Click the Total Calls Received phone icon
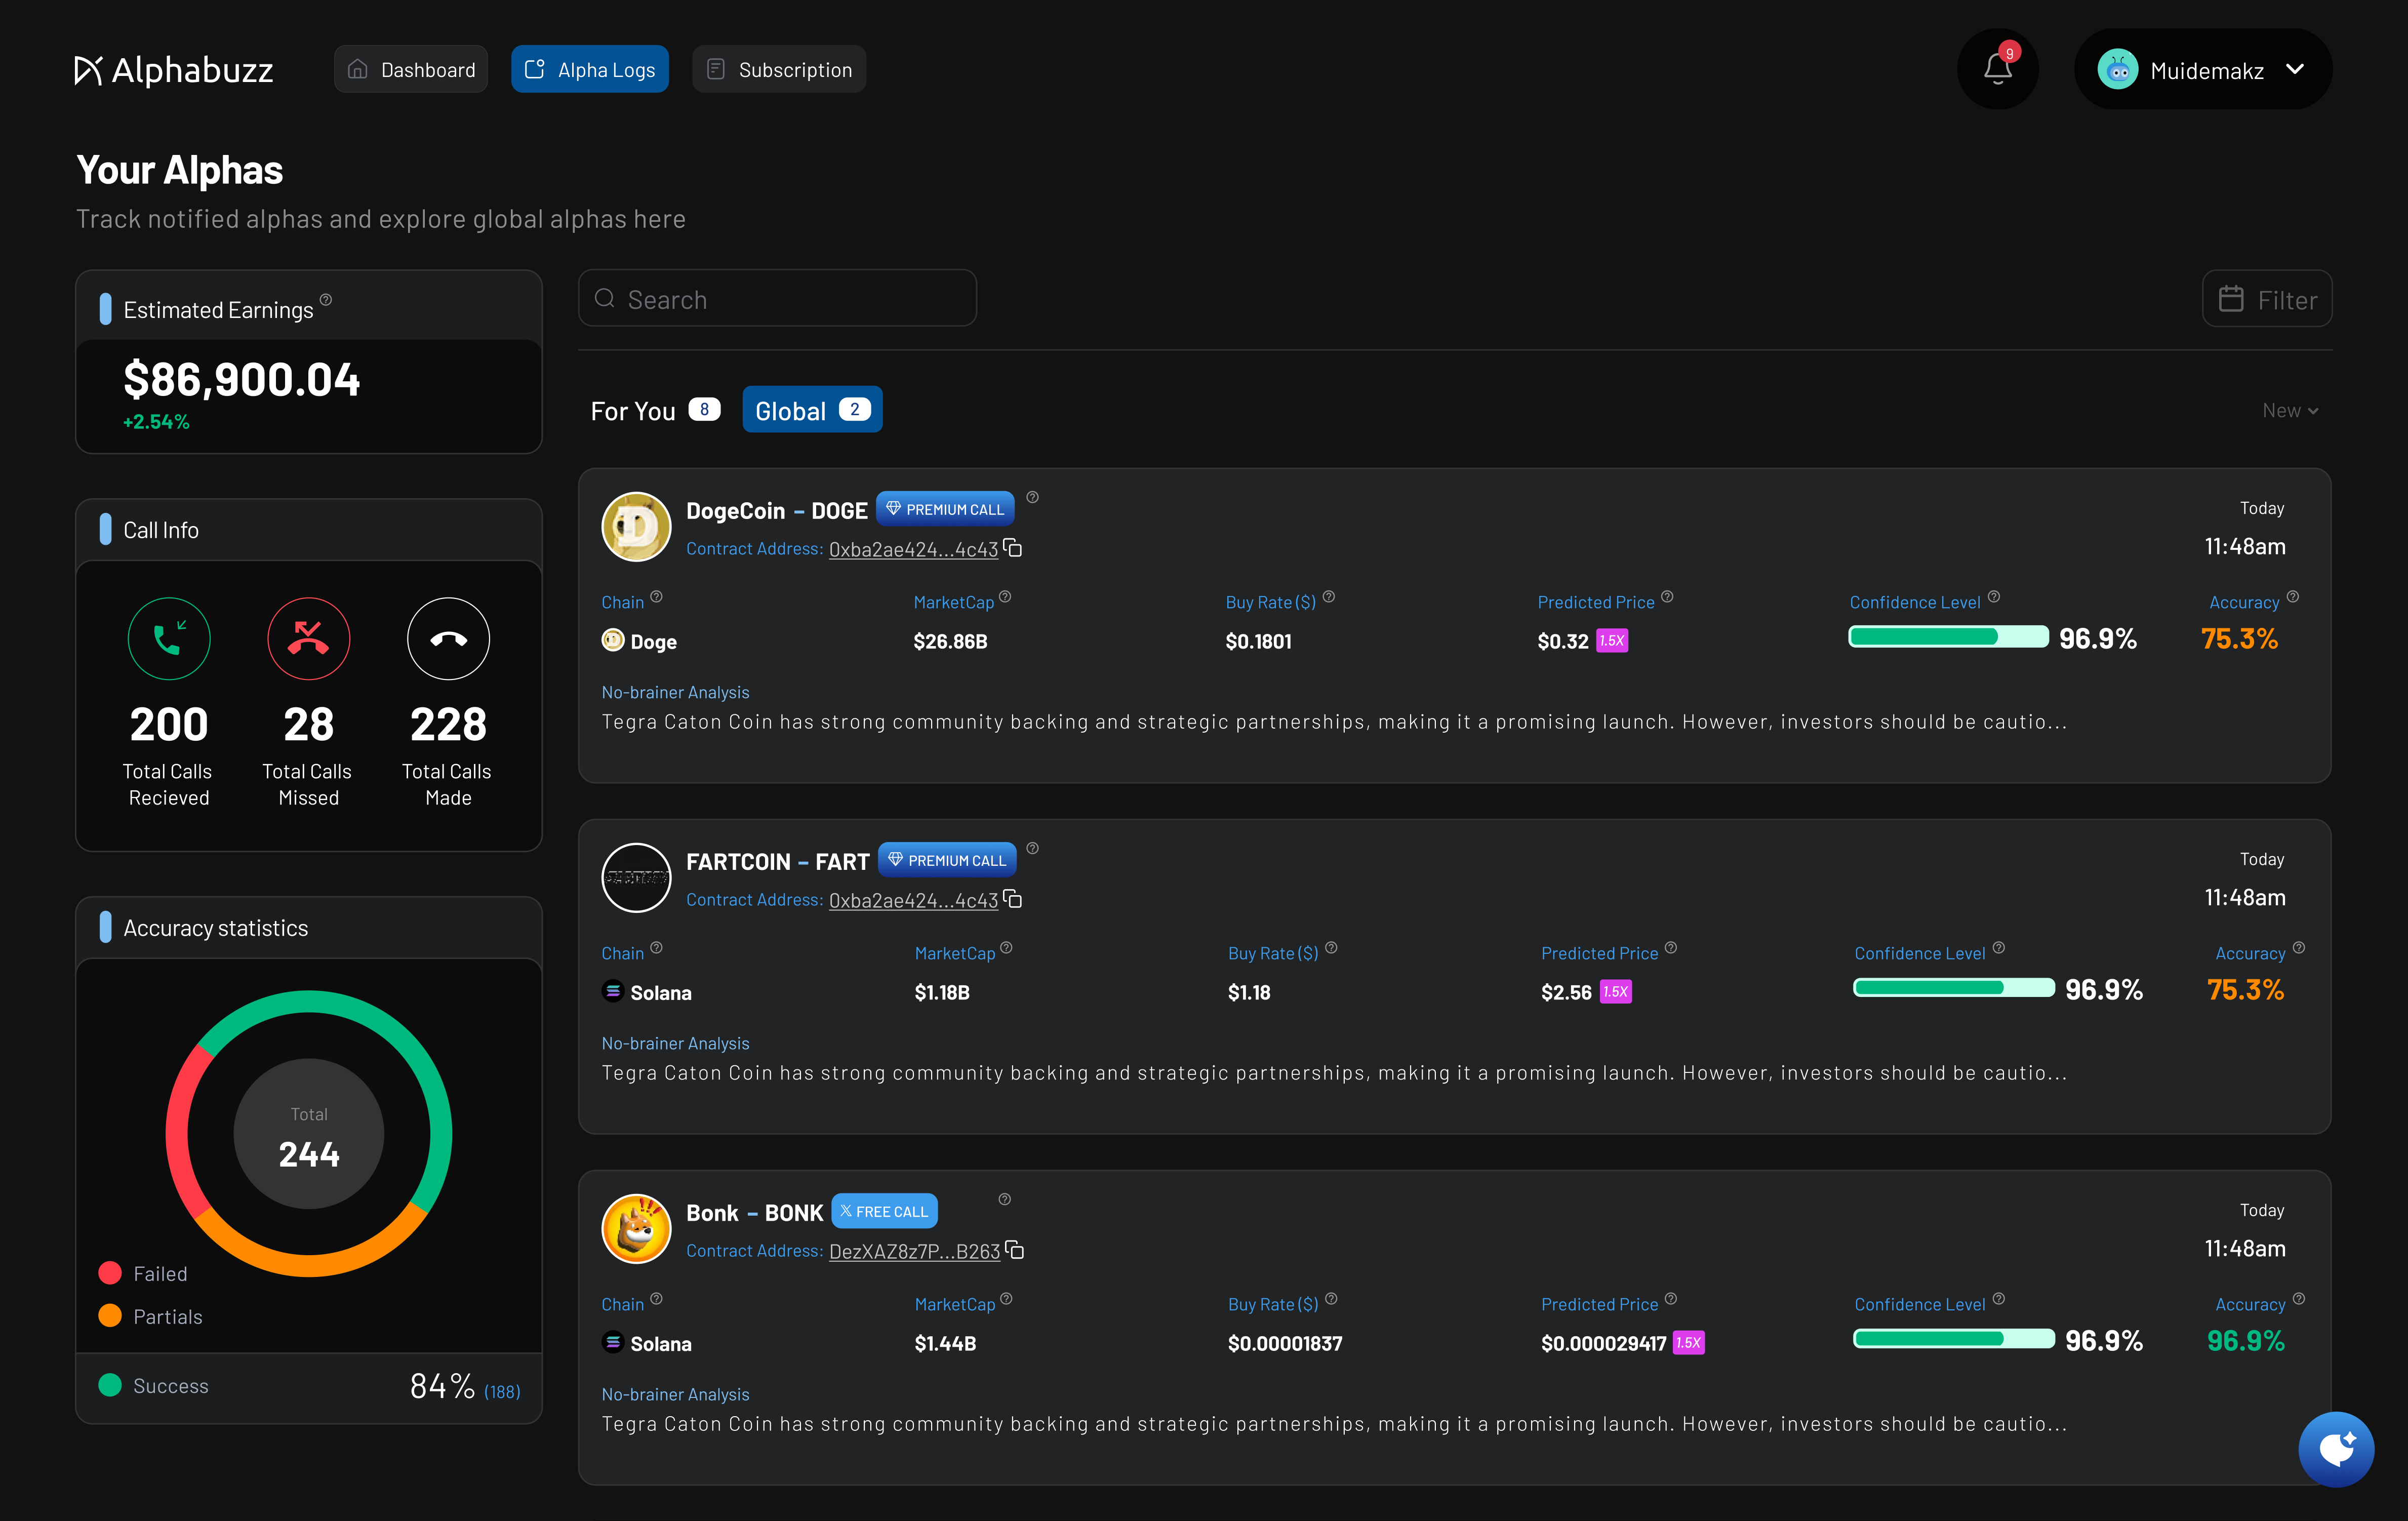This screenshot has width=2408, height=1521. (x=169, y=638)
